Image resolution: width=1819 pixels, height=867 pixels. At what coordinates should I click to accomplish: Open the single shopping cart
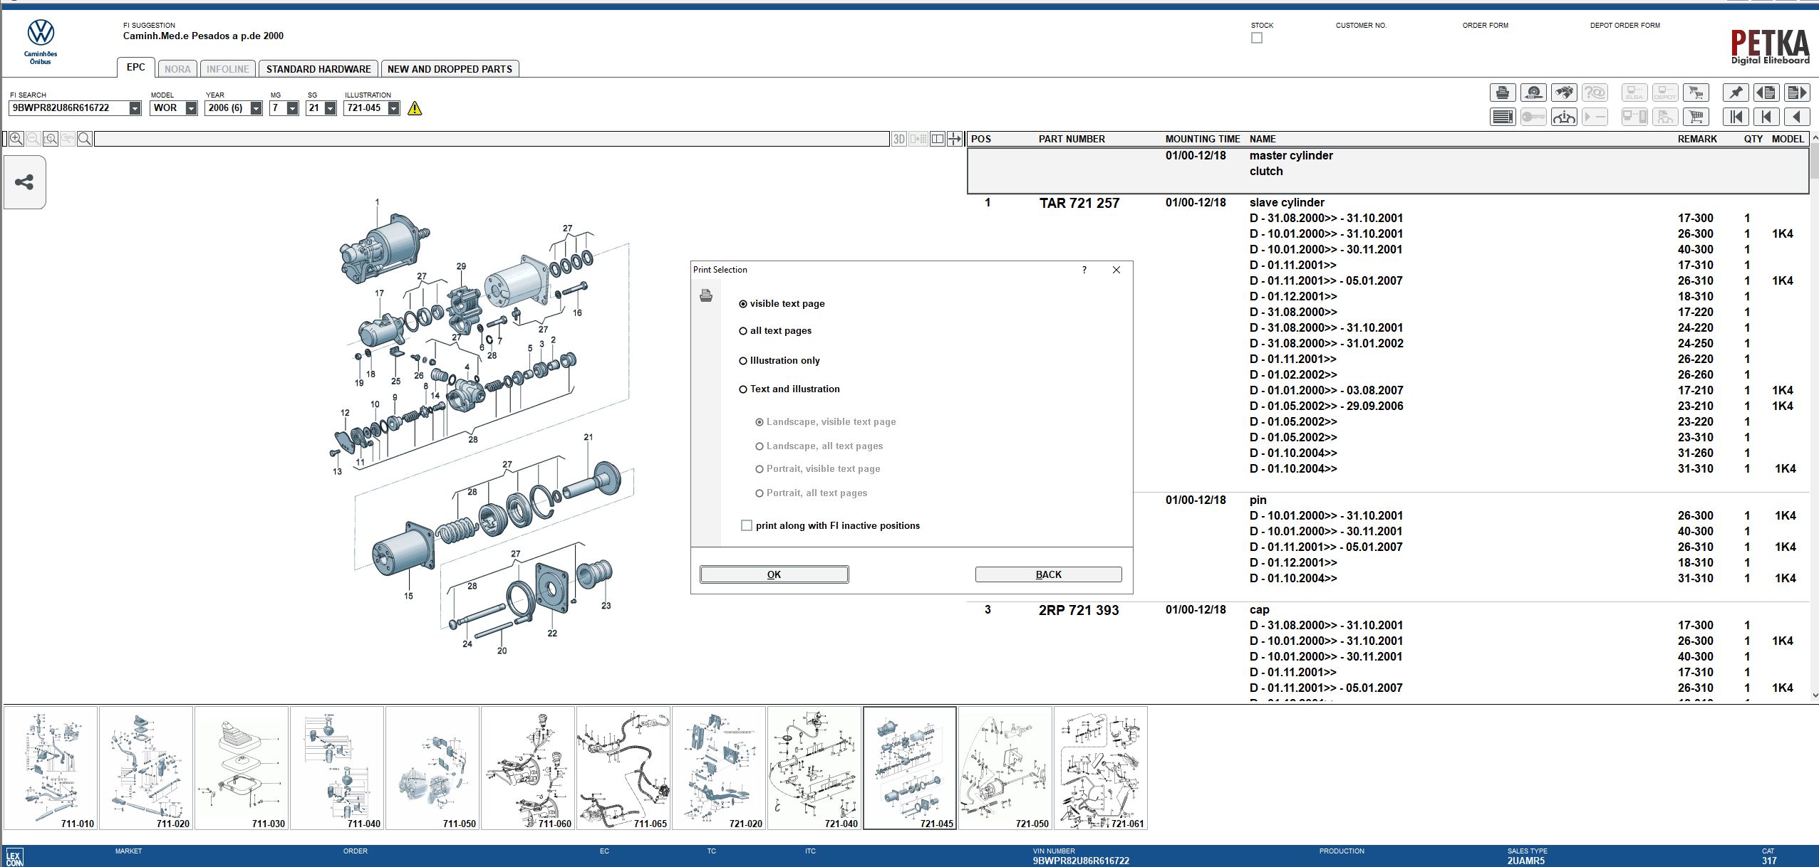point(1696,117)
